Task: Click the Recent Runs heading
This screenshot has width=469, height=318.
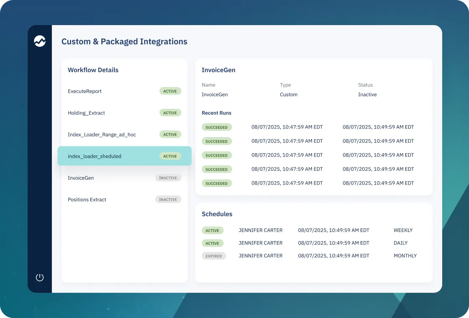Action: click(216, 113)
